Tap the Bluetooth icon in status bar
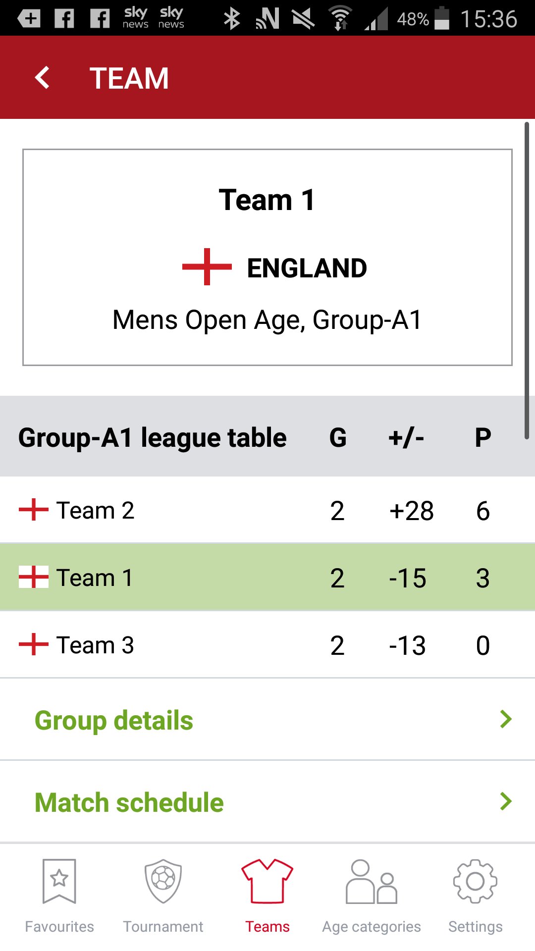Viewport: 535px width, 951px height. (x=231, y=19)
